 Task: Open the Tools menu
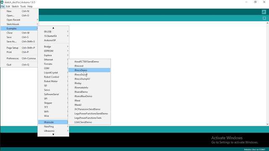(x=23, y=7)
